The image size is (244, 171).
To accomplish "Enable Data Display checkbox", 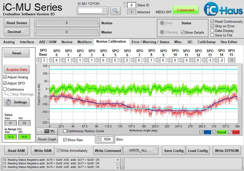I will tap(212, 30).
